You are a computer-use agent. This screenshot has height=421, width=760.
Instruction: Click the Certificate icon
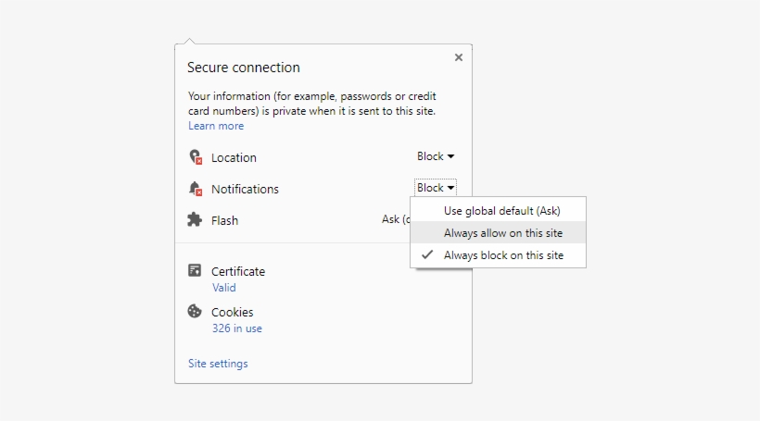click(195, 271)
